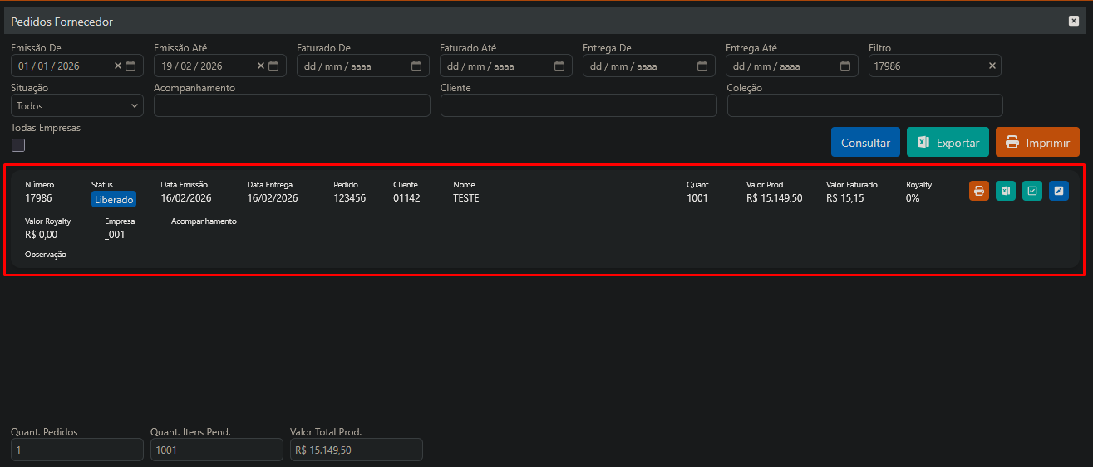
Task: Click into the Cliente filter field
Action: (x=579, y=105)
